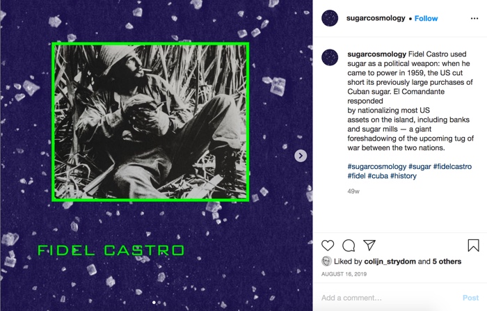
Task: Show the 5 others who liked
Action: point(447,262)
